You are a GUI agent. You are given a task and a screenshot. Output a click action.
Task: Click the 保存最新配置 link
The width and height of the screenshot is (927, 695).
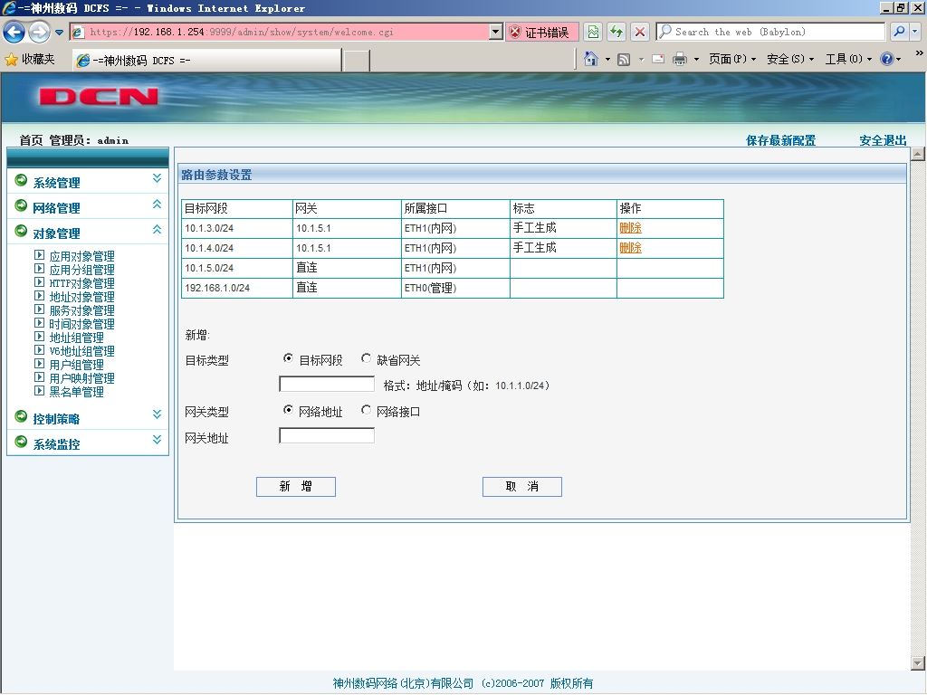coord(780,140)
